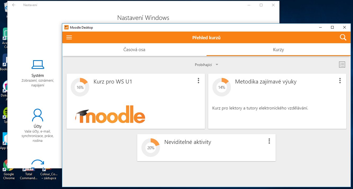Toggle the course list view icon
353x189 pixels.
[x=342, y=64]
